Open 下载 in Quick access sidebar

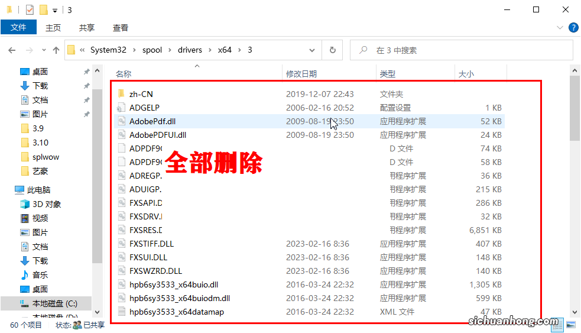(x=40, y=86)
